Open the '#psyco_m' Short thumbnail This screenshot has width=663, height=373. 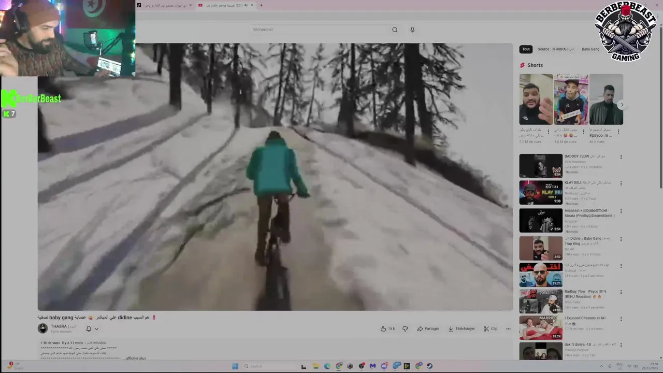coord(606,99)
